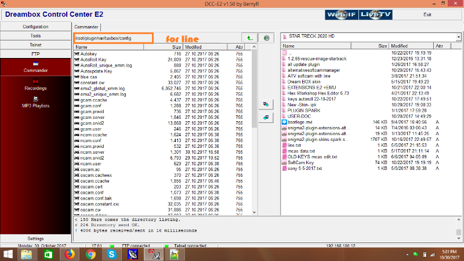
Task: Click the Exit button
Action: point(427,14)
